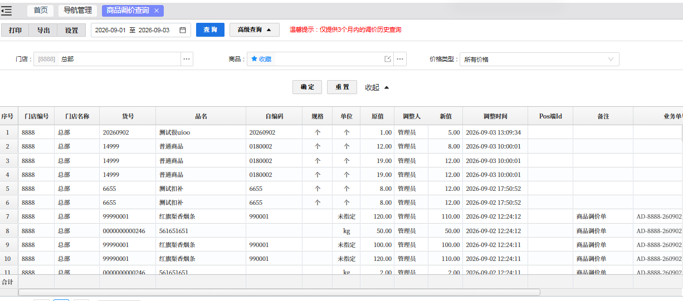This screenshot has width=683, height=301.
Task: Collapse the sidebar menu icon
Action: (x=6, y=11)
